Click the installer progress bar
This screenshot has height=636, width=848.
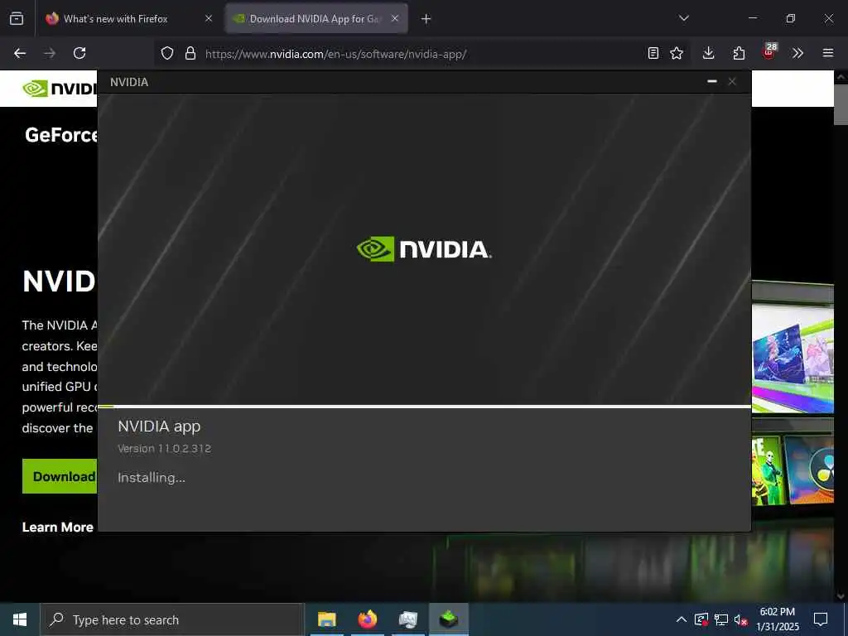pos(425,406)
